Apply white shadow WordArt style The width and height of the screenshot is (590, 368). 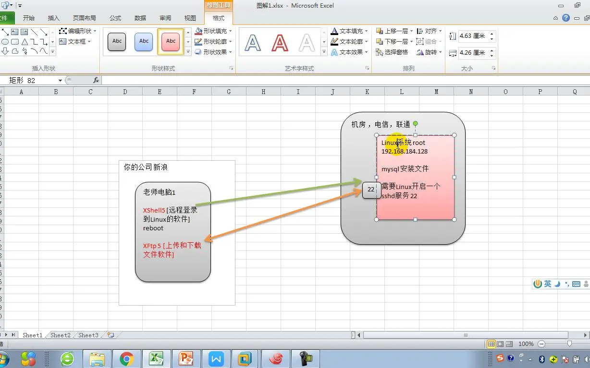[307, 42]
